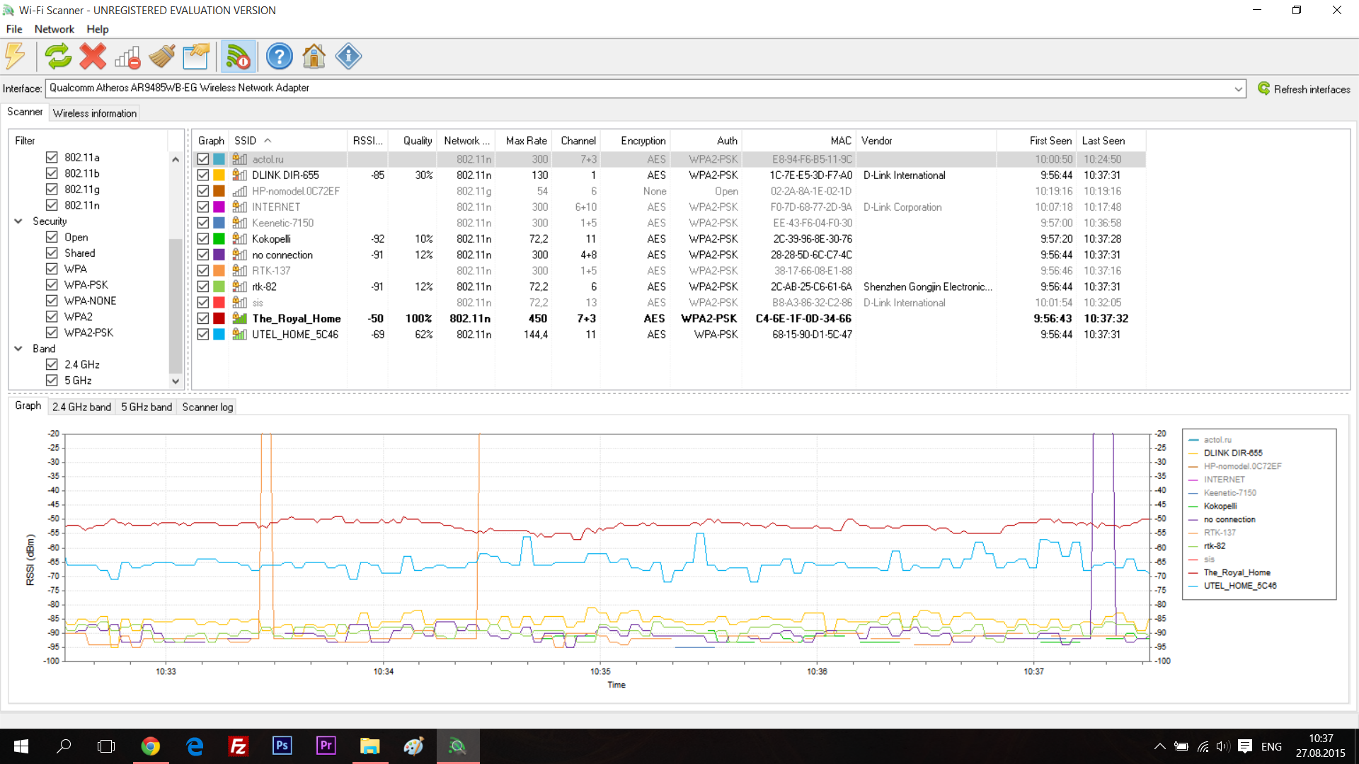Click filter panel scroll down arrow

(x=176, y=381)
